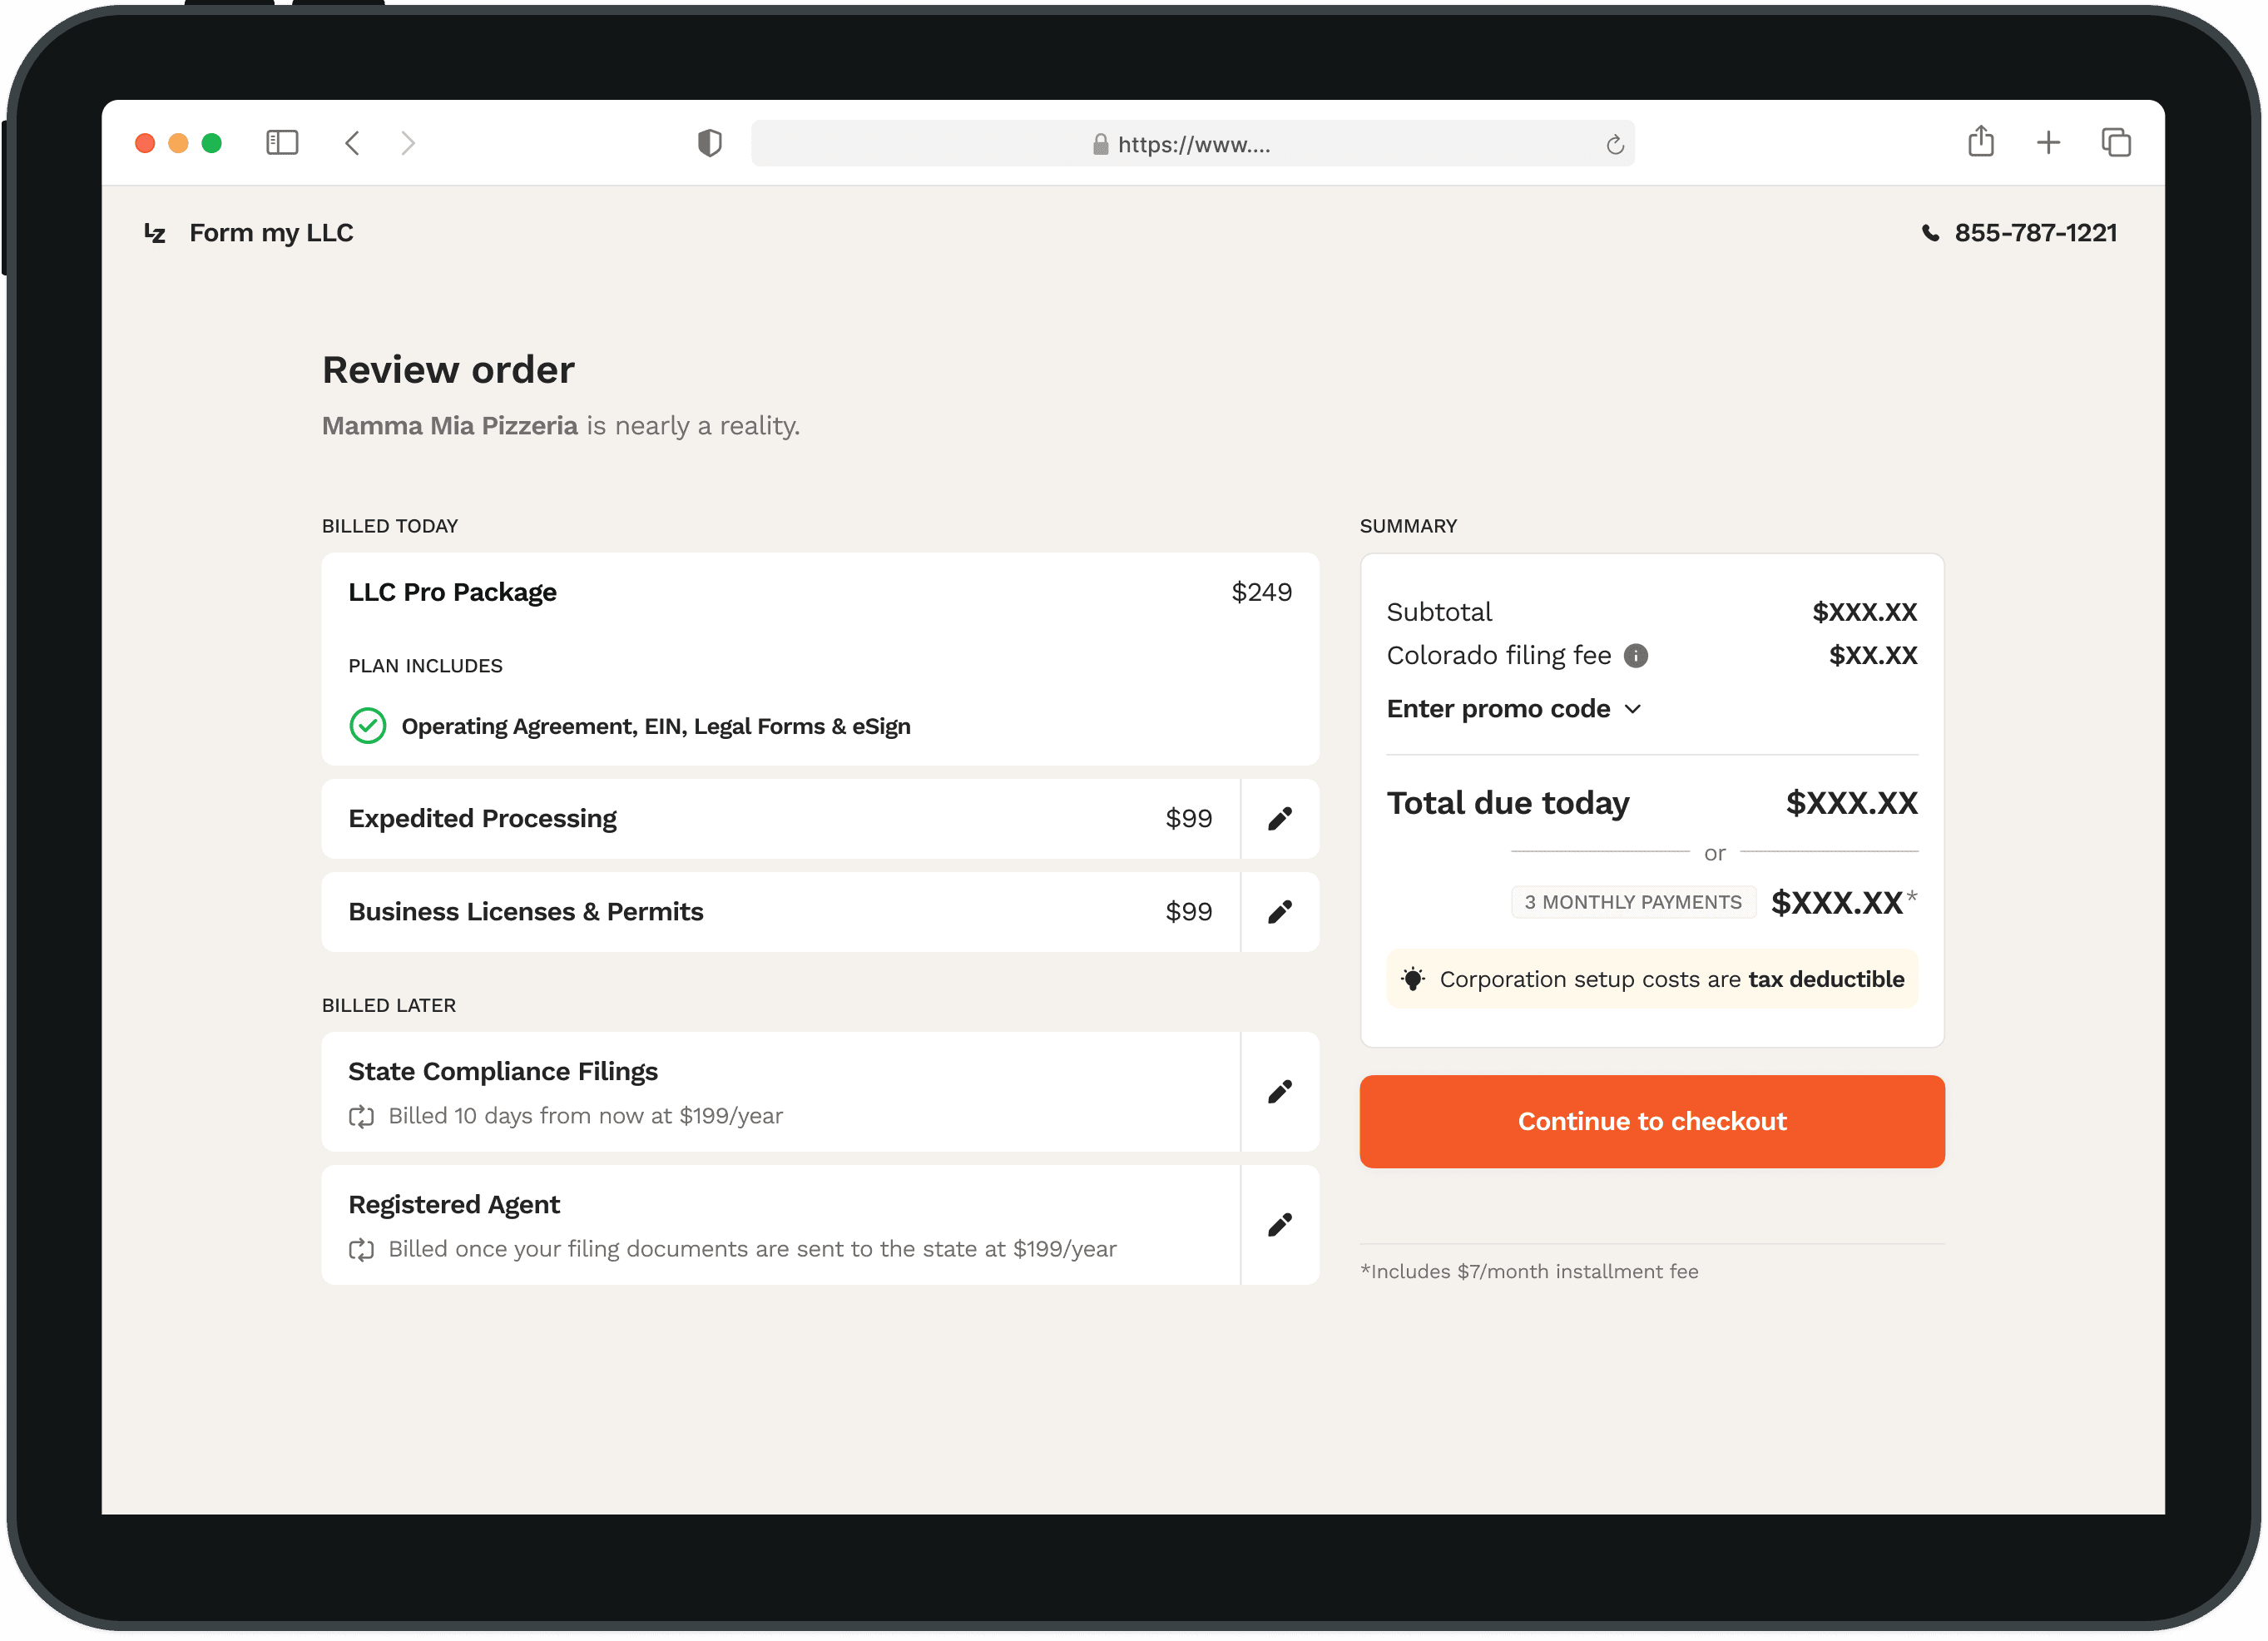Expand the Enter promo code section
The image size is (2268, 1641).
point(1498,709)
